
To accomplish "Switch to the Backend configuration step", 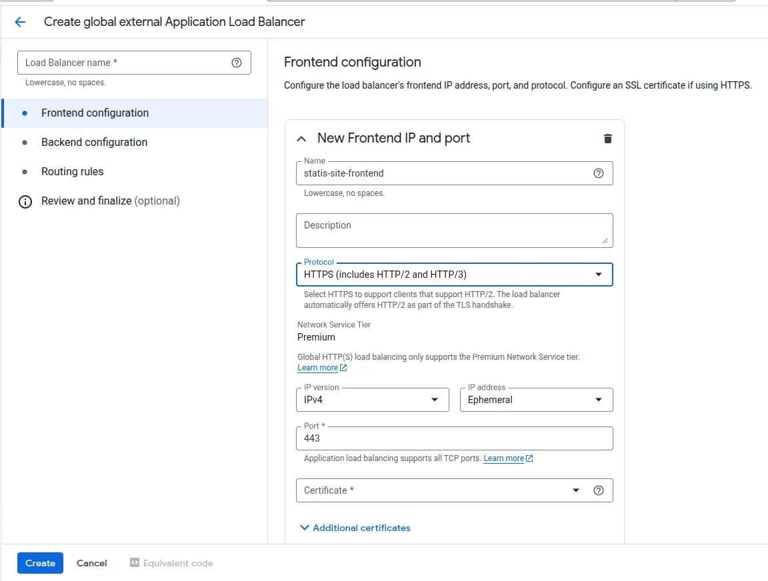I will (94, 142).
